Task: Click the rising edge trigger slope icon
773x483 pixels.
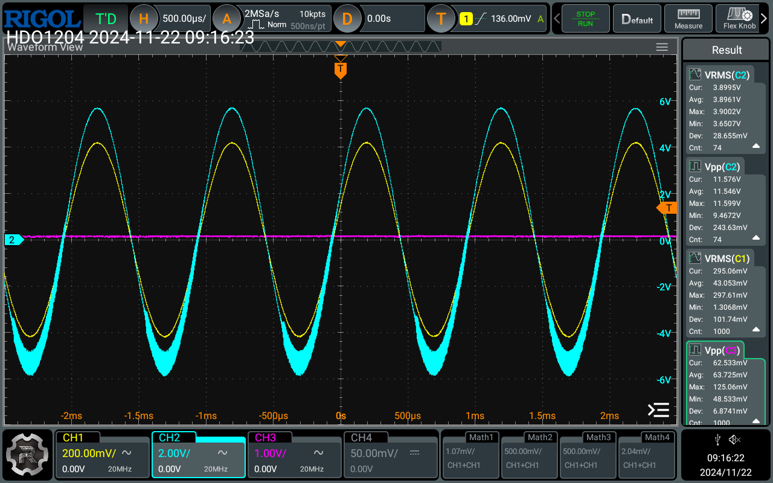Action: [481, 19]
